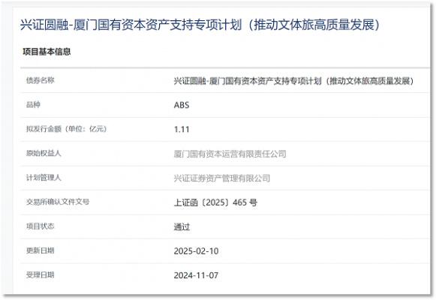Select the 2025-02-10 update date
This screenshot has width=436, height=300.
point(196,251)
